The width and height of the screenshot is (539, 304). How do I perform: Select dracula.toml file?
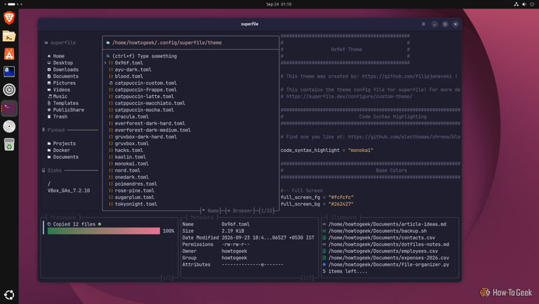pyautogui.click(x=132, y=117)
